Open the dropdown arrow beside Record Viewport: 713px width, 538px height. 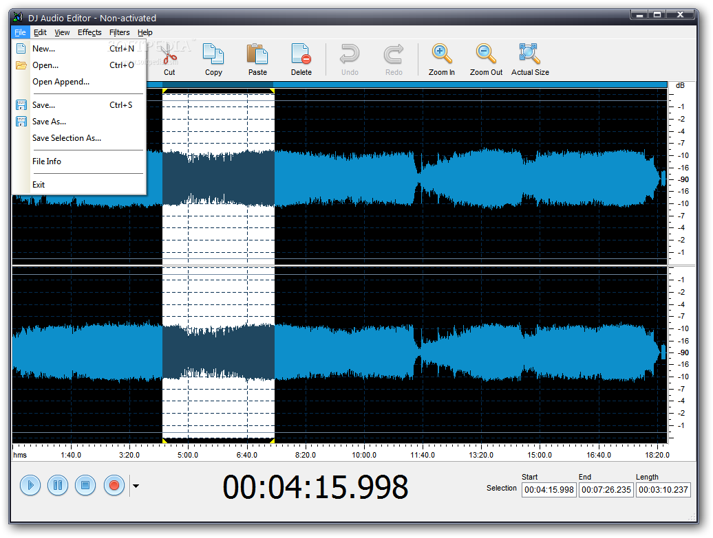[x=136, y=486]
